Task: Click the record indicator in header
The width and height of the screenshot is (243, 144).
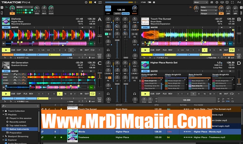Action: point(154,2)
